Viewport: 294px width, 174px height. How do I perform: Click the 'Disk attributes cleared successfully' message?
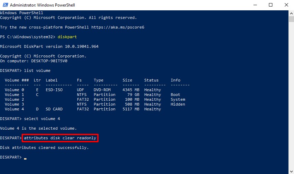(44, 148)
